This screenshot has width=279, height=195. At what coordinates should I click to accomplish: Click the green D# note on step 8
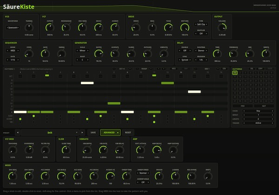point(114,103)
